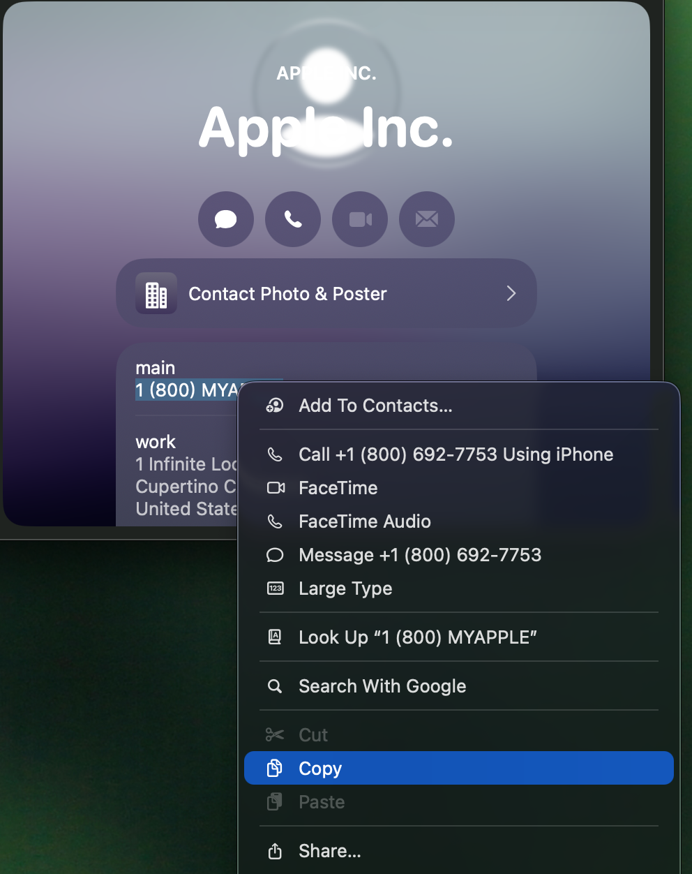Viewport: 692px width, 874px height.
Task: Click Copy in the context menu
Action: pyautogui.click(x=459, y=768)
